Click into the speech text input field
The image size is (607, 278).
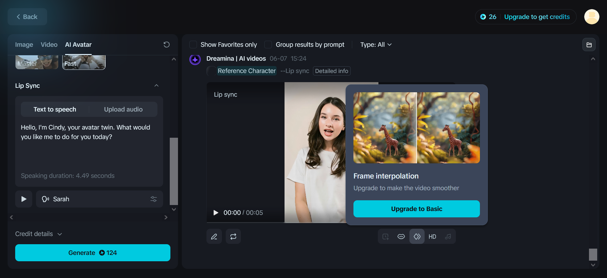tap(89, 145)
